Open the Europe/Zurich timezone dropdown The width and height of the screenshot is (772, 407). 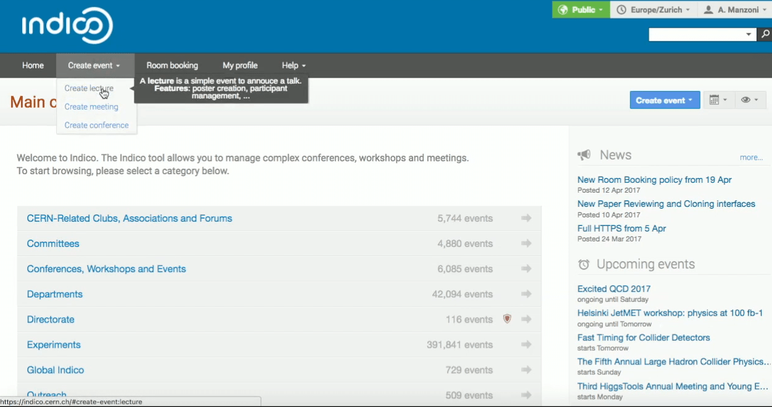pos(654,10)
